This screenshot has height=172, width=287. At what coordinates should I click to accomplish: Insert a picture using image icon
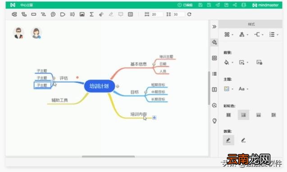pyautogui.click(x=82, y=14)
